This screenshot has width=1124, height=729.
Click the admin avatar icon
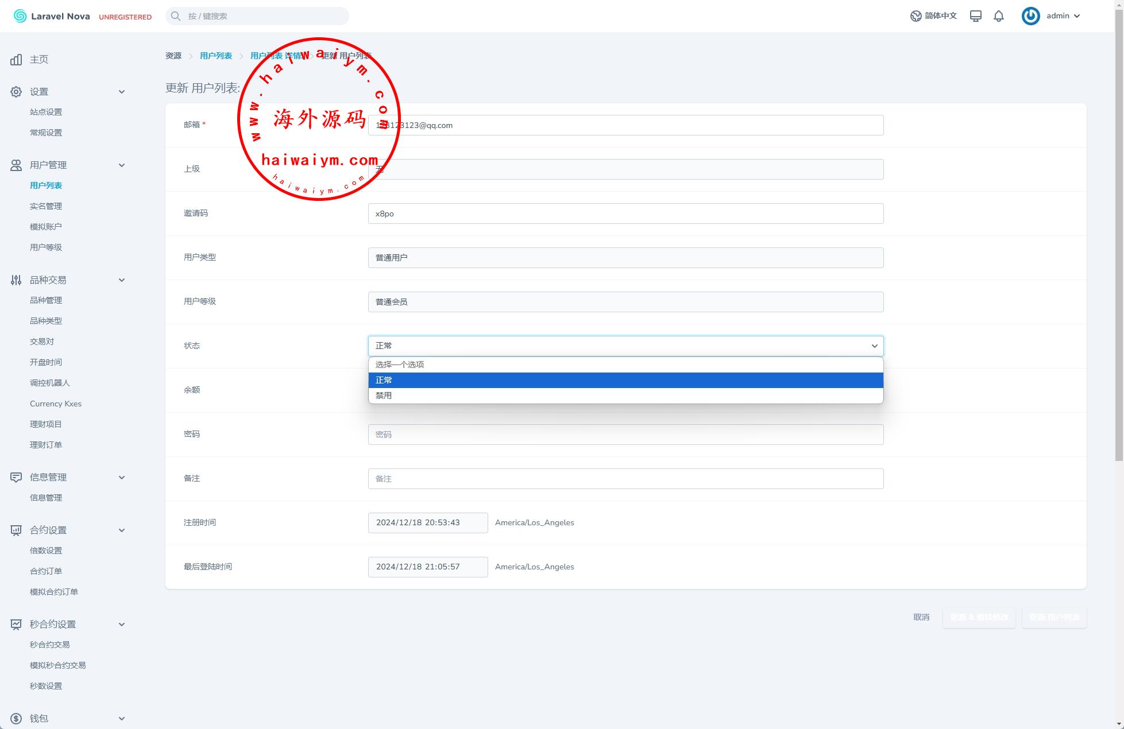[1030, 16]
